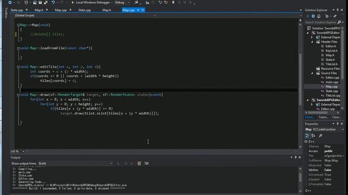Click the Uncomment selection toolbar icon
The width and height of the screenshot is (348, 195).
pyautogui.click(x=166, y=2)
